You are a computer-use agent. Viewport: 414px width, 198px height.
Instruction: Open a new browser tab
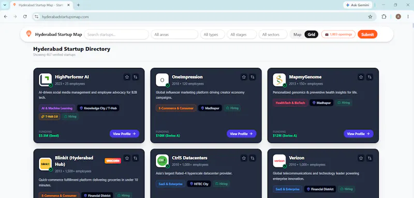pyautogui.click(x=79, y=5)
